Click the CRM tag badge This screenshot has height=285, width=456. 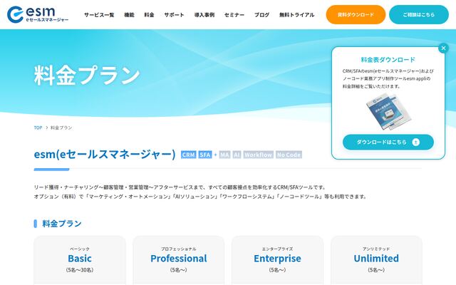[188, 155]
